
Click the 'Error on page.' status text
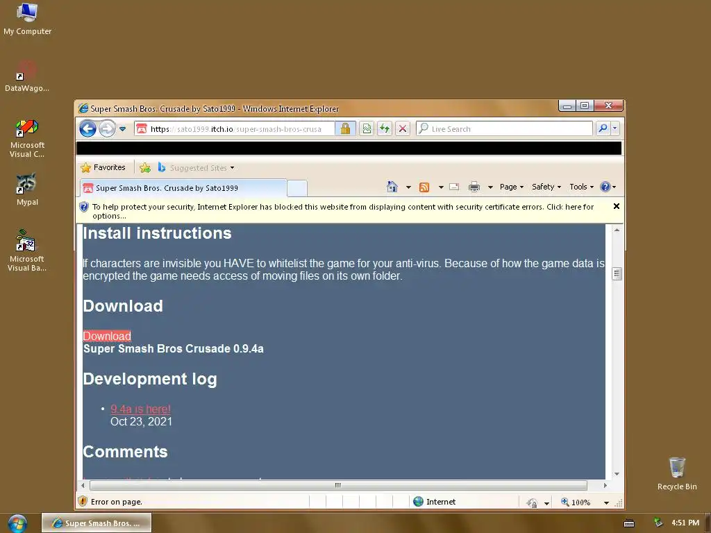[x=117, y=502]
